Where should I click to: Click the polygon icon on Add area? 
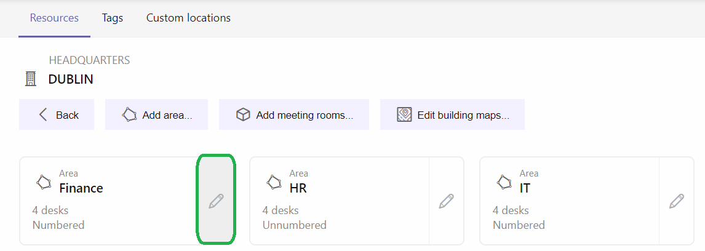[x=129, y=114]
